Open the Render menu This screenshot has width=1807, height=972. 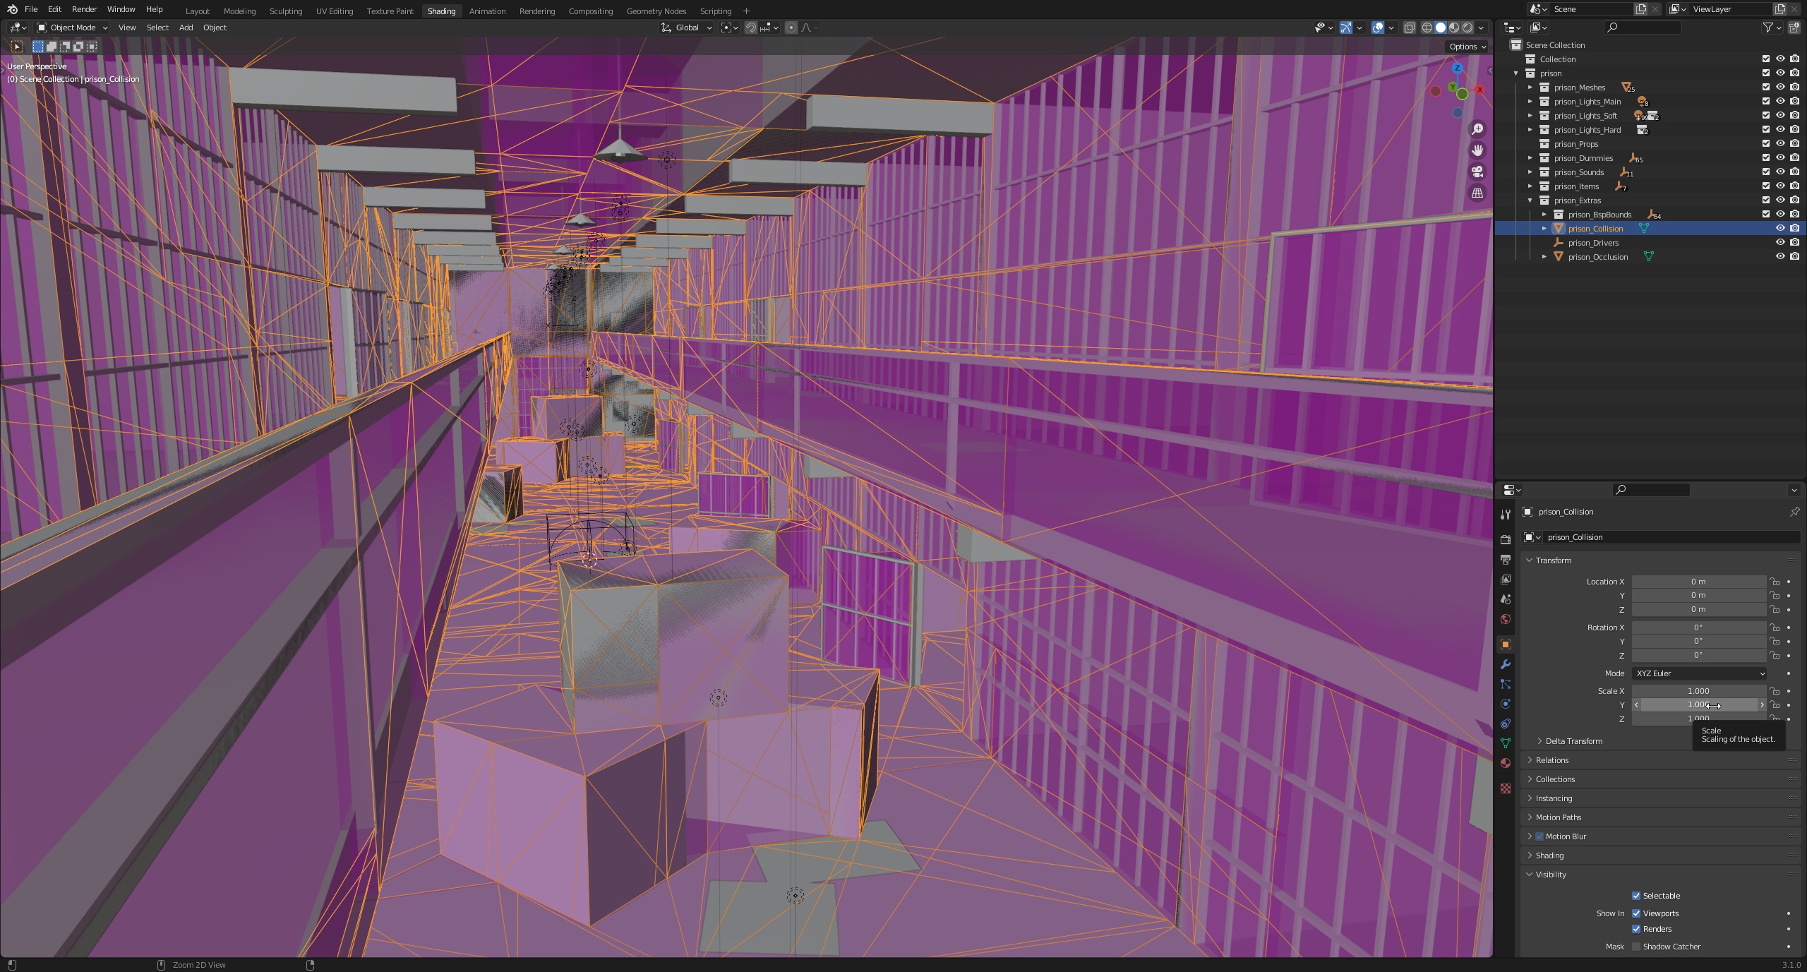tap(84, 9)
